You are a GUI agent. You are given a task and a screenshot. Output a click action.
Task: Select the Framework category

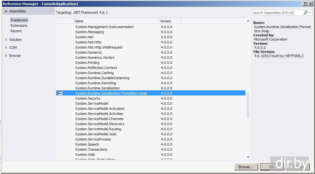[x=19, y=20]
